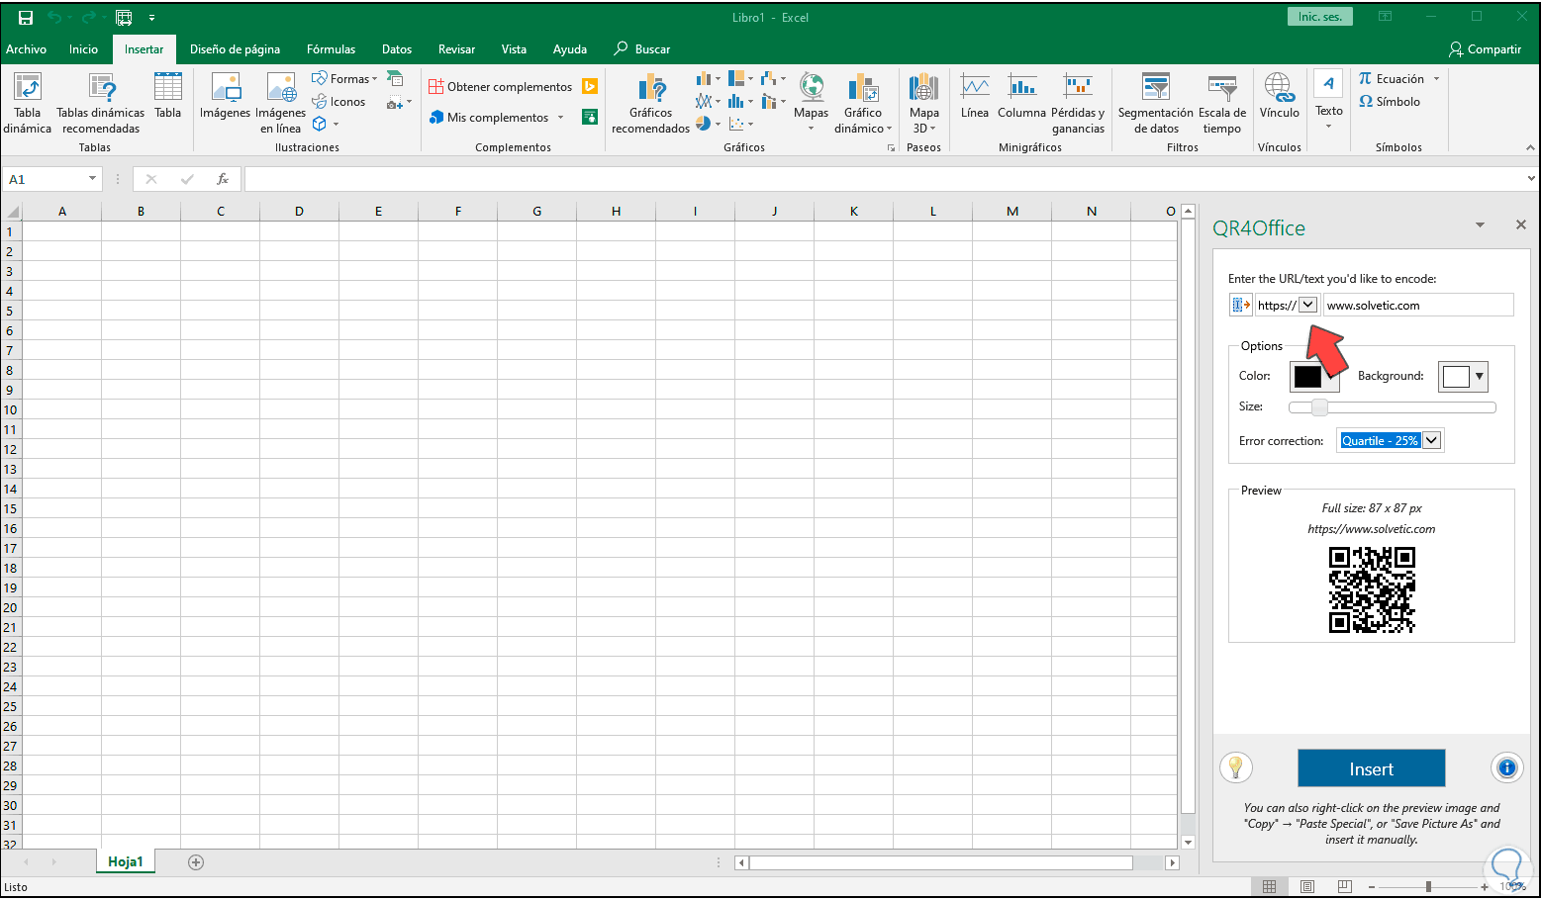The height and width of the screenshot is (900, 1541).
Task: Open the Archivo tab
Action: pos(27,49)
